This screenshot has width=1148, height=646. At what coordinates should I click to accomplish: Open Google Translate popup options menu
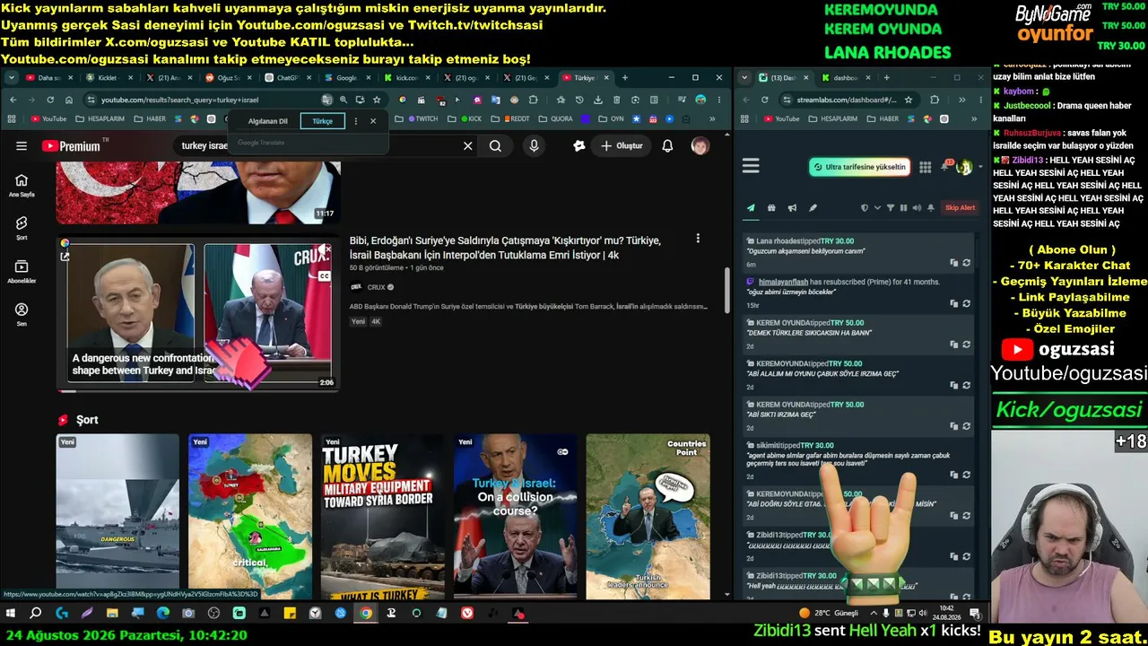click(356, 121)
